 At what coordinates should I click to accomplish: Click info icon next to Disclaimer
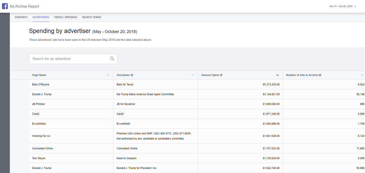click(x=132, y=75)
